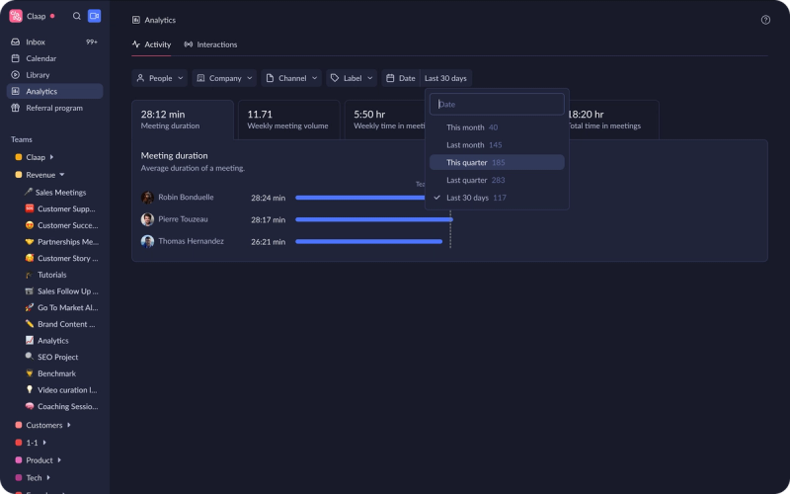The image size is (790, 494).
Task: Open Library in the sidebar
Action: [54, 75]
